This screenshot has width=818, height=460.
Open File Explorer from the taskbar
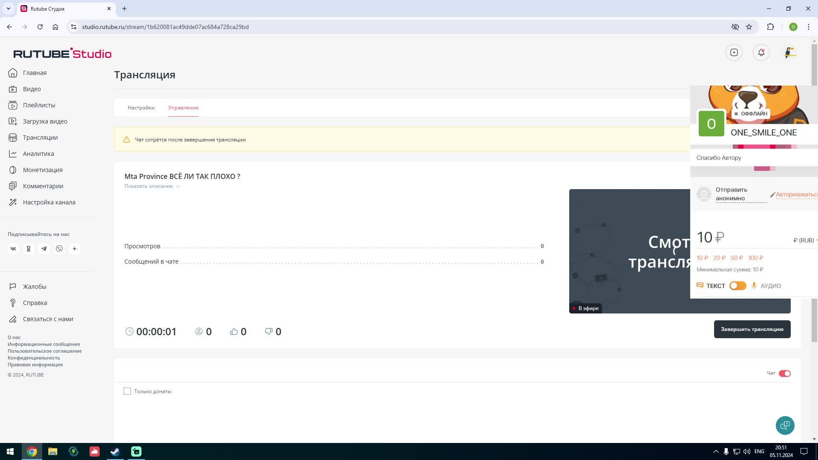[52, 451]
